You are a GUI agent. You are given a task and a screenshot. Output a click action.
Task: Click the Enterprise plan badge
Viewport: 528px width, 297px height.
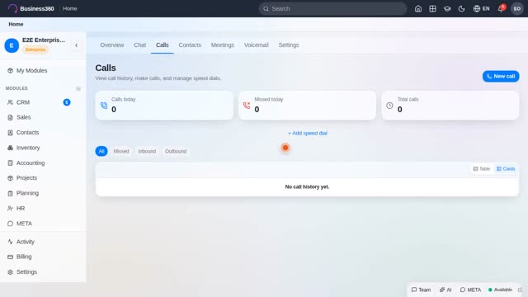(x=35, y=49)
